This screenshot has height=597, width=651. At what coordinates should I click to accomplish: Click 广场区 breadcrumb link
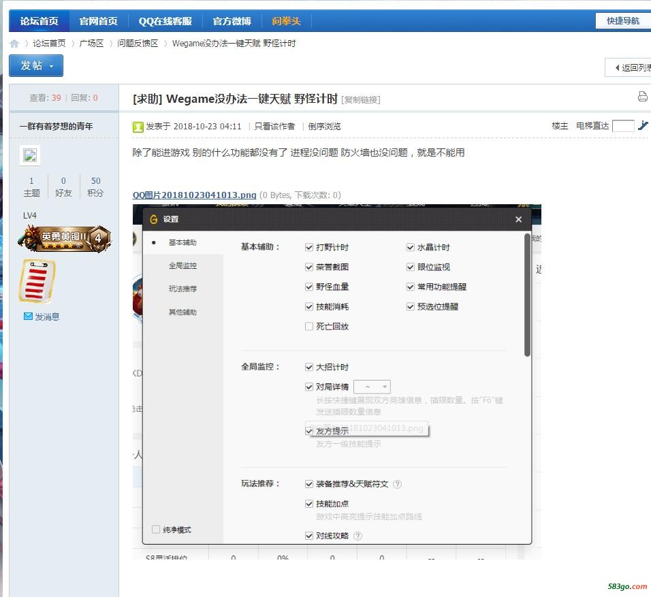91,44
